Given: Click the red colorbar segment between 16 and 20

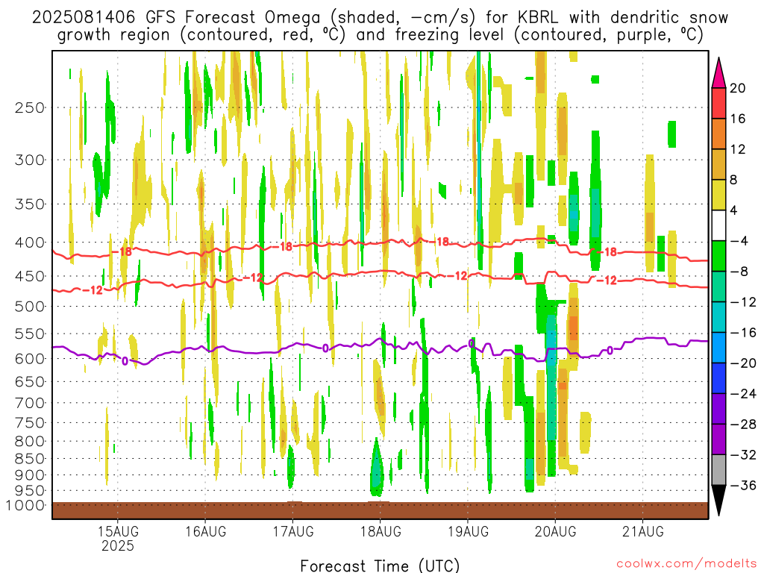Looking at the screenshot, I should 718,103.
